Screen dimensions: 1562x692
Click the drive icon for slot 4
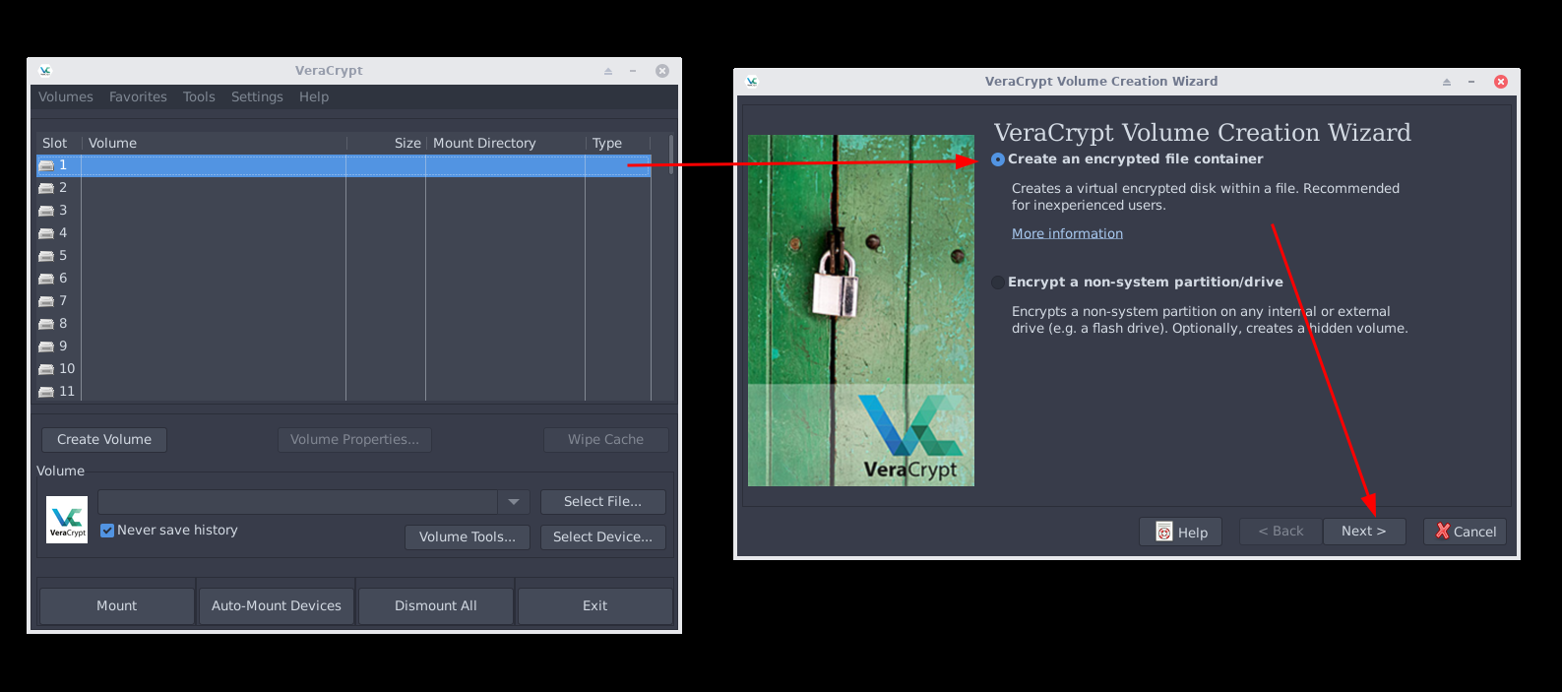(46, 233)
